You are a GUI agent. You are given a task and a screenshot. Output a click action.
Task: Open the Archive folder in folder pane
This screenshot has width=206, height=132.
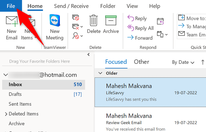pyautogui.click(x=17, y=123)
